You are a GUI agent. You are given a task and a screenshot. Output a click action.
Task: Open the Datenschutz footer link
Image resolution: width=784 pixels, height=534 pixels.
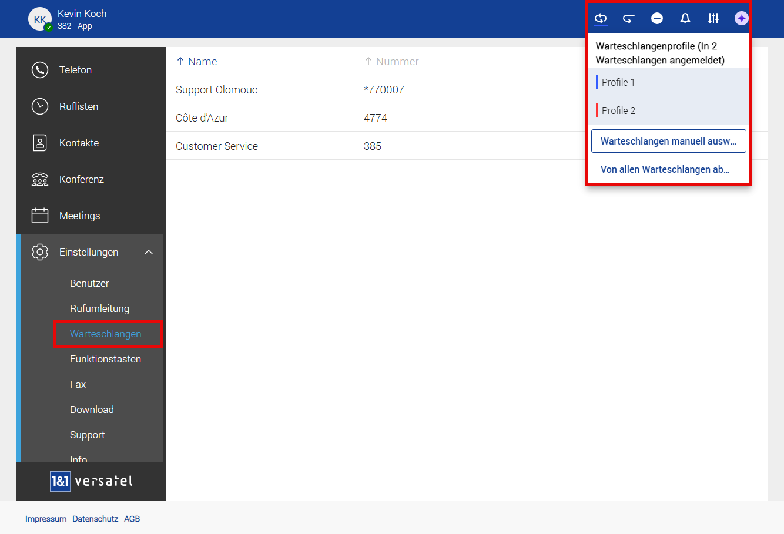95,519
